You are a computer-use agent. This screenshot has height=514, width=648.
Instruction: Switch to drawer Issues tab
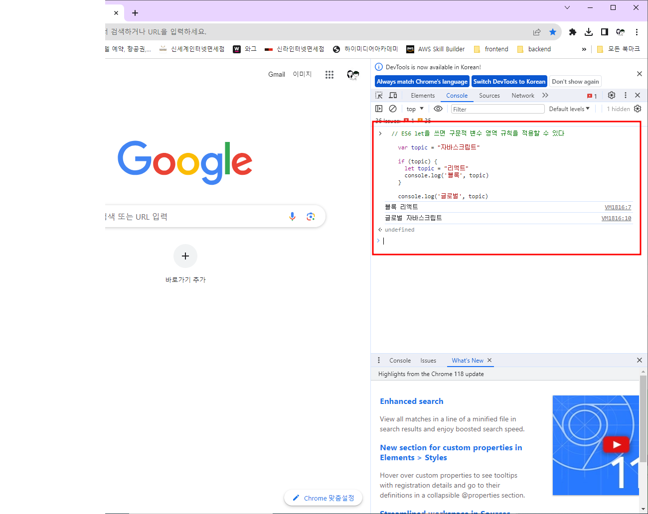pyautogui.click(x=428, y=361)
